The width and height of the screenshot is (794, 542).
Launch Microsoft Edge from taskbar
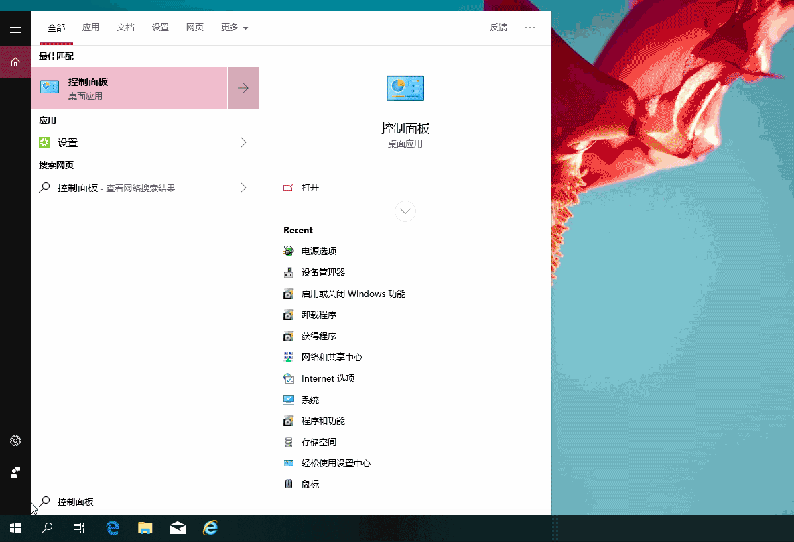(113, 528)
